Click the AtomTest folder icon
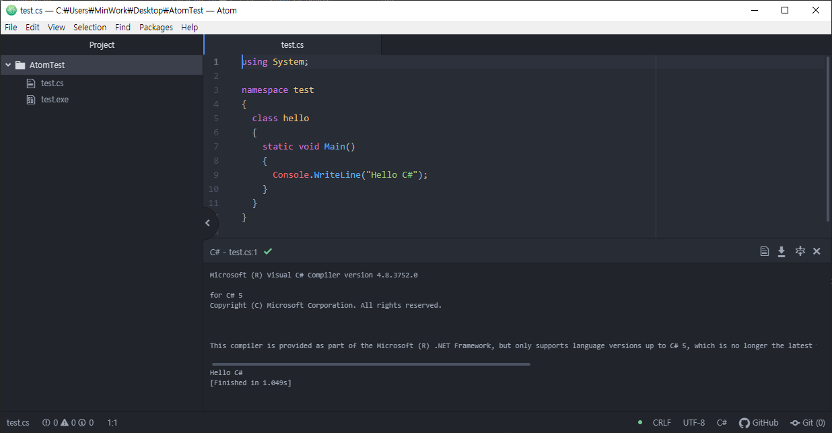 click(x=20, y=65)
